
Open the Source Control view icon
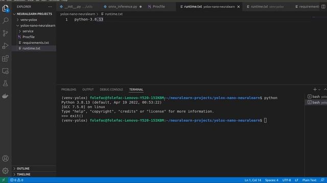tap(6, 33)
